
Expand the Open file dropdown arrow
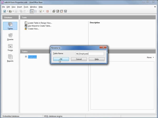click(13, 11)
